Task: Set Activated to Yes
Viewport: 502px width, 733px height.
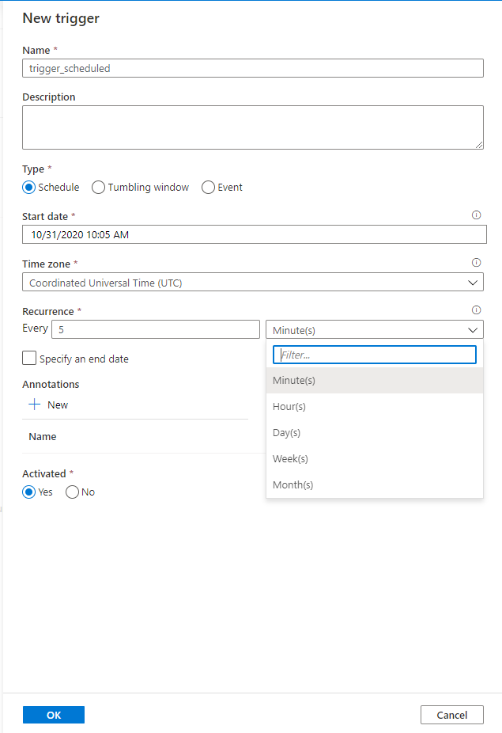Action: click(x=29, y=492)
